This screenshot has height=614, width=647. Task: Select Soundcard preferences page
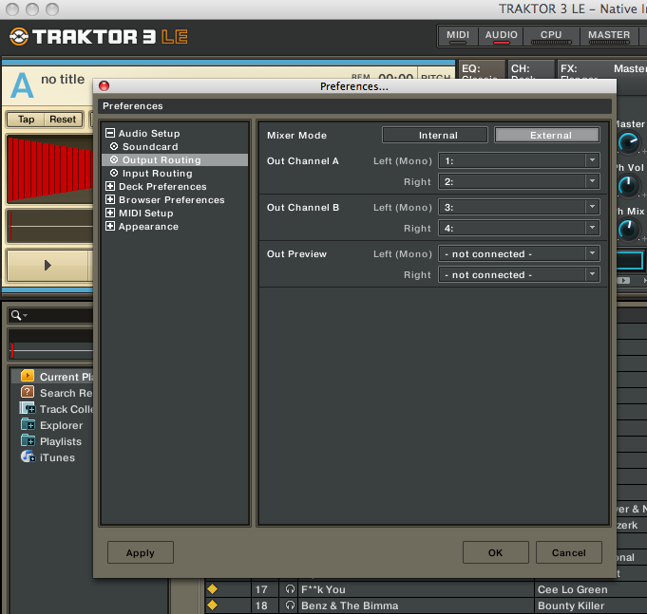pyautogui.click(x=150, y=147)
